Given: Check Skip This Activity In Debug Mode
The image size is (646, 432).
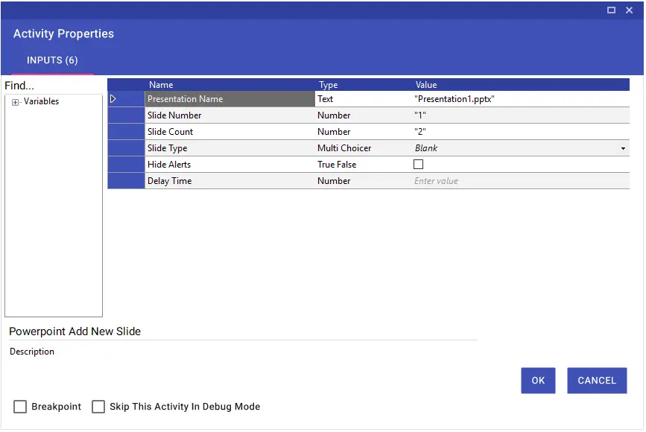Looking at the screenshot, I should [x=98, y=407].
